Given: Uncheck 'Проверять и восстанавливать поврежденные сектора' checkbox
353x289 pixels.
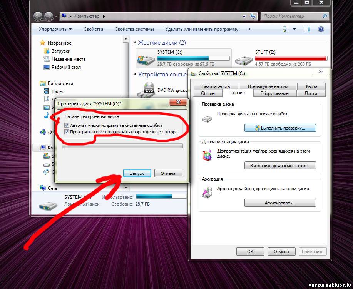Looking at the screenshot, I should coord(67,132).
